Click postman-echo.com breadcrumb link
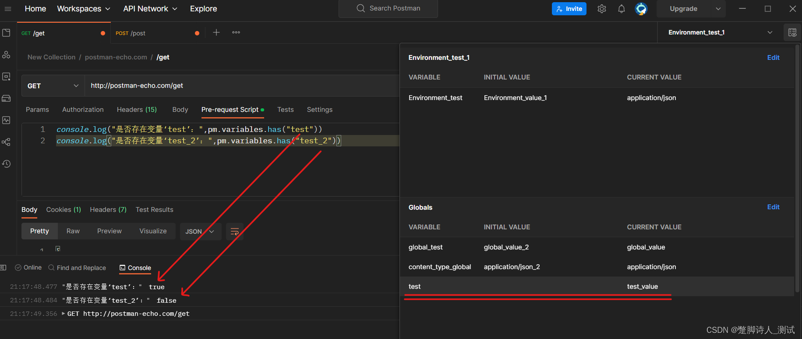The width and height of the screenshot is (802, 339). 116,57
